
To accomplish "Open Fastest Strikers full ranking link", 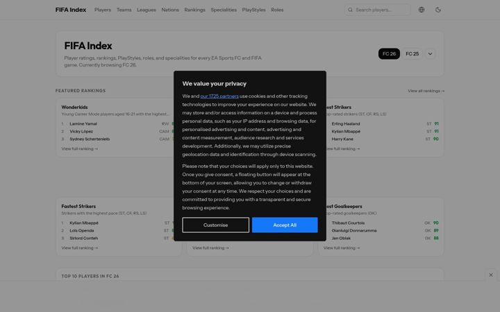I will coord(80,248).
